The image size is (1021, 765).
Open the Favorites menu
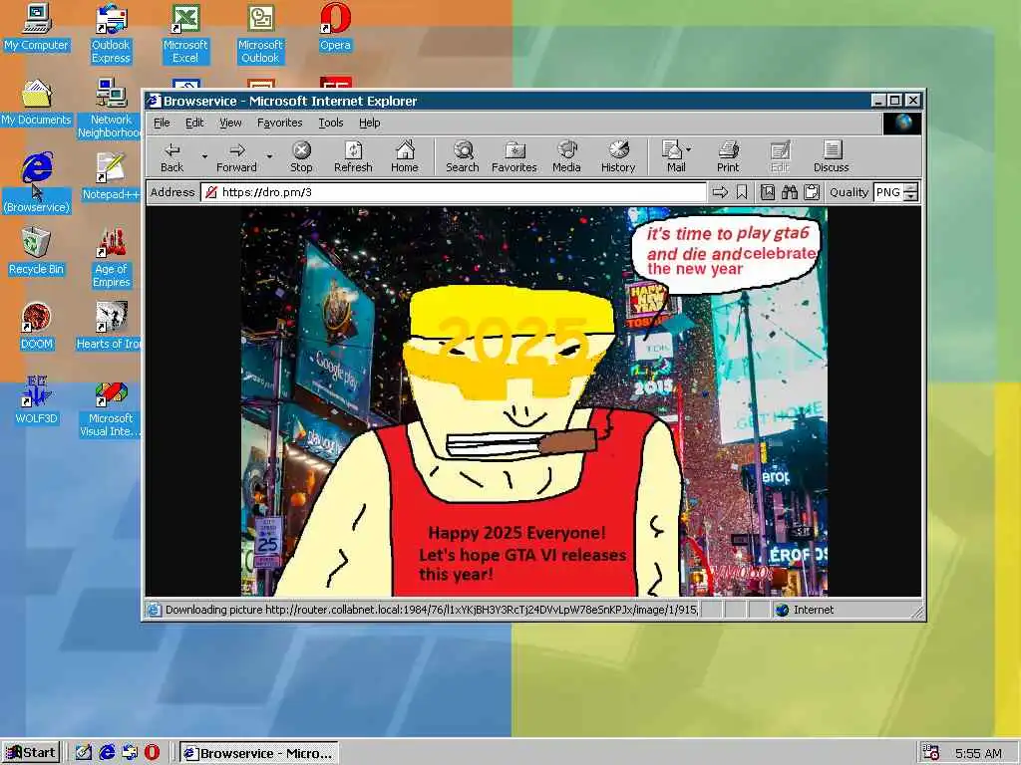(279, 123)
